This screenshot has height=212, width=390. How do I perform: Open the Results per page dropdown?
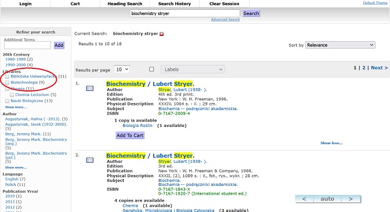(x=122, y=70)
